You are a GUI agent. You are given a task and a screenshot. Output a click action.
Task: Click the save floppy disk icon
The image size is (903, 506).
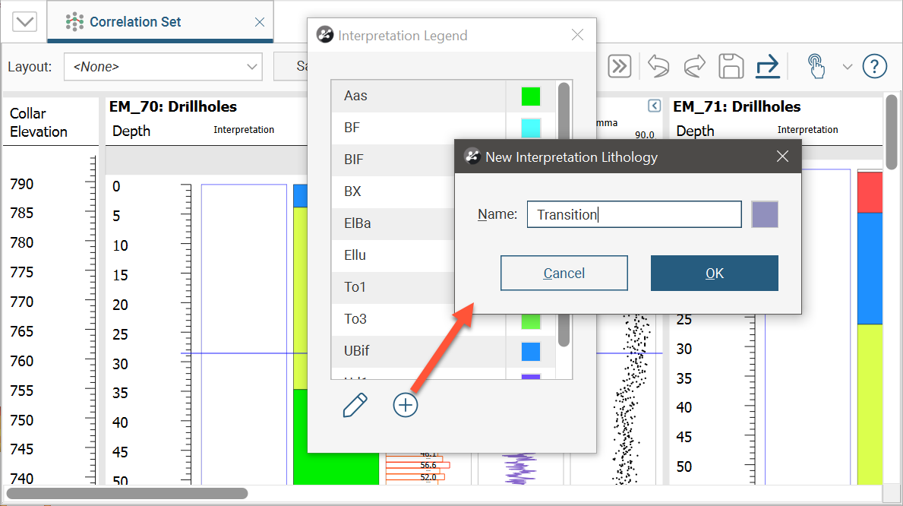pyautogui.click(x=731, y=66)
